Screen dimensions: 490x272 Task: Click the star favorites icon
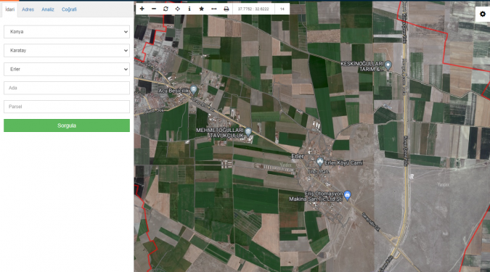[202, 9]
